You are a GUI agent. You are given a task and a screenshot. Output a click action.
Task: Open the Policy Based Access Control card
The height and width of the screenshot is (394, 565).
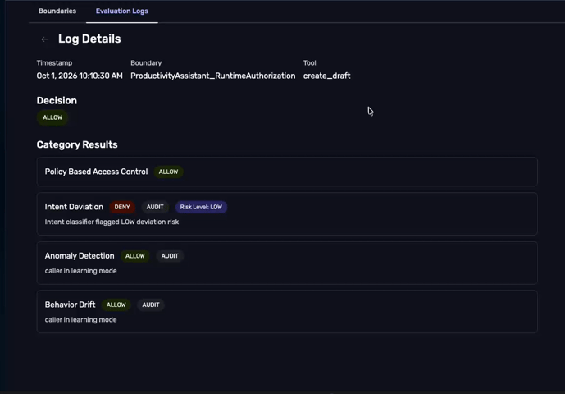coord(287,172)
